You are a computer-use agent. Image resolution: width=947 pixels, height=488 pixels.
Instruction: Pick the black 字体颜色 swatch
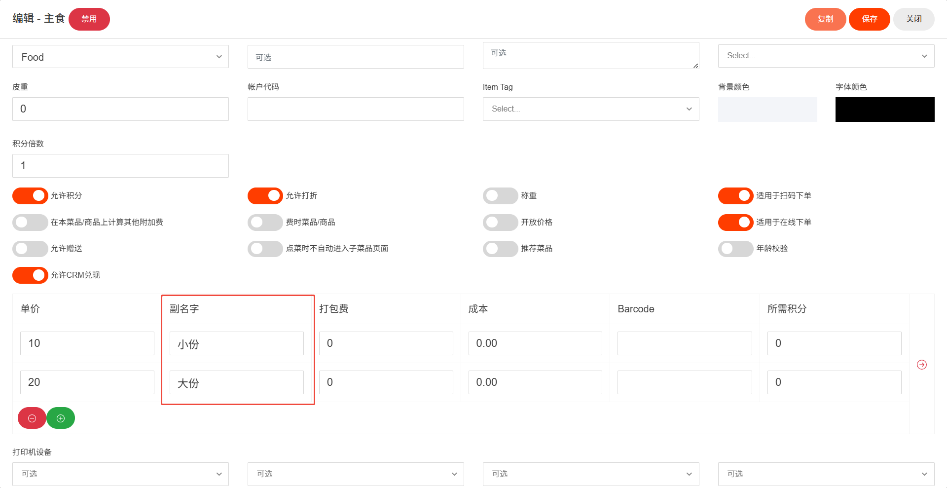tap(884, 110)
